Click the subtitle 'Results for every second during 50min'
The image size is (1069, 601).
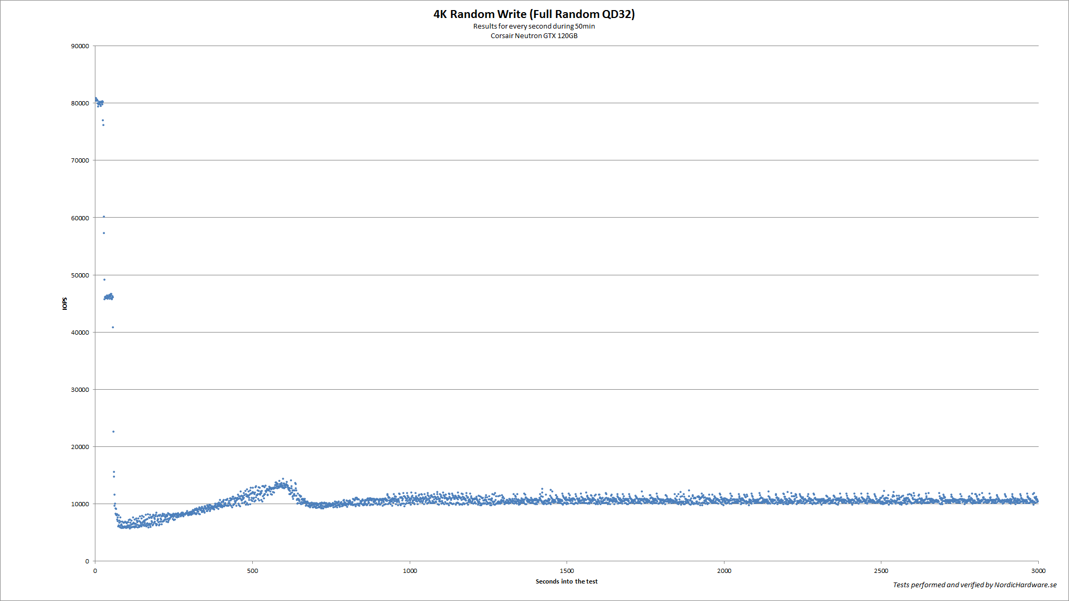click(534, 26)
